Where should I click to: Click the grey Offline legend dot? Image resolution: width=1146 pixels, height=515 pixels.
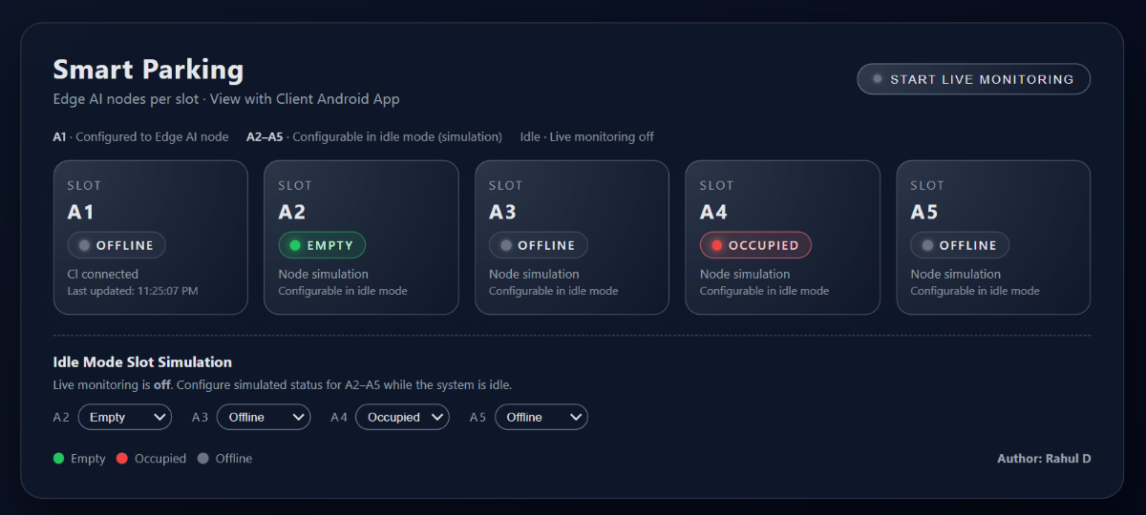202,459
